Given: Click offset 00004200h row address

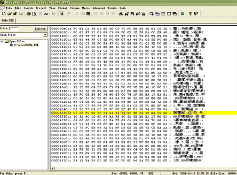Looking at the screenshot, I should (61, 94).
